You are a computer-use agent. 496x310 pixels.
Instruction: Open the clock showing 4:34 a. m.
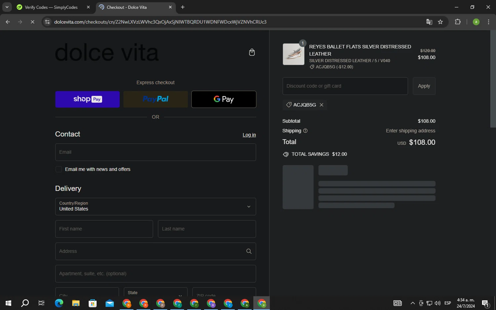466,303
